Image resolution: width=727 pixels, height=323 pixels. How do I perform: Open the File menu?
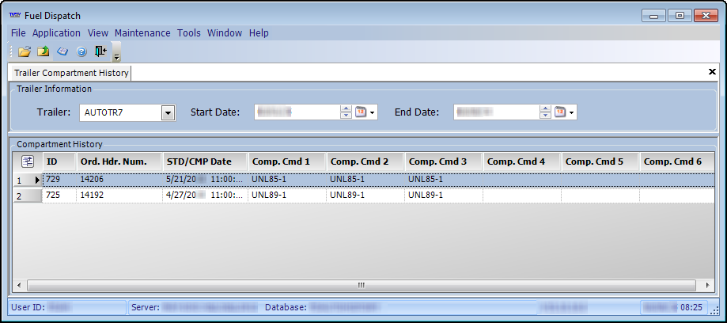tap(18, 33)
